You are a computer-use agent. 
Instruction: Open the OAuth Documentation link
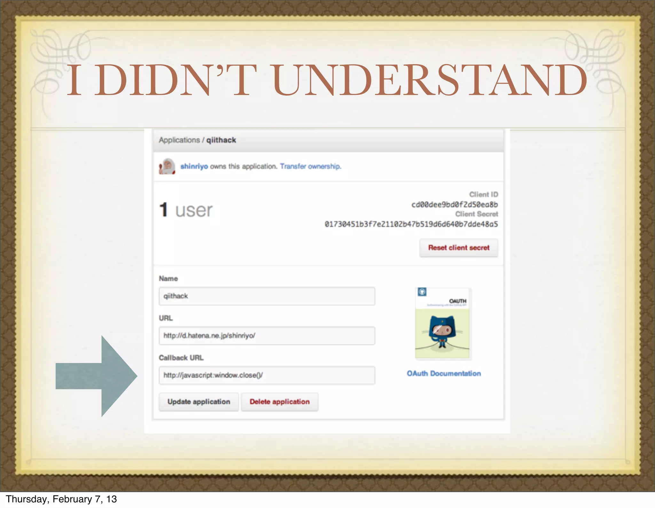click(444, 374)
